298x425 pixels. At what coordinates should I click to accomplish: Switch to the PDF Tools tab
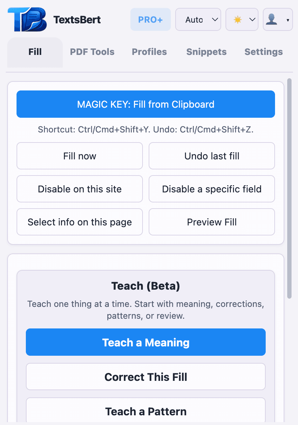tap(92, 52)
